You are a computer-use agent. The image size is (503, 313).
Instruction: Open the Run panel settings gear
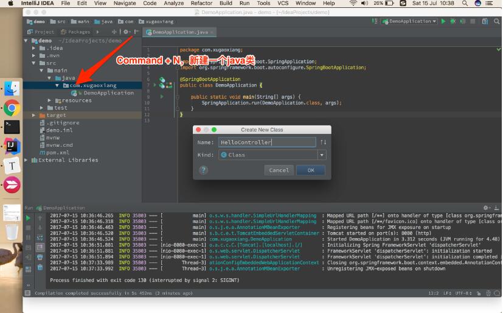486,208
